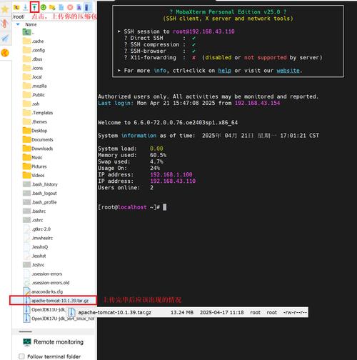Viewport: 357px width, 360px height.
Task: Select the Videos folder icon
Action: [27, 175]
